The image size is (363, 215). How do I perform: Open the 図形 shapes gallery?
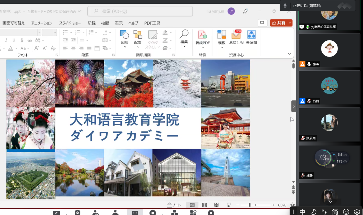(x=125, y=35)
